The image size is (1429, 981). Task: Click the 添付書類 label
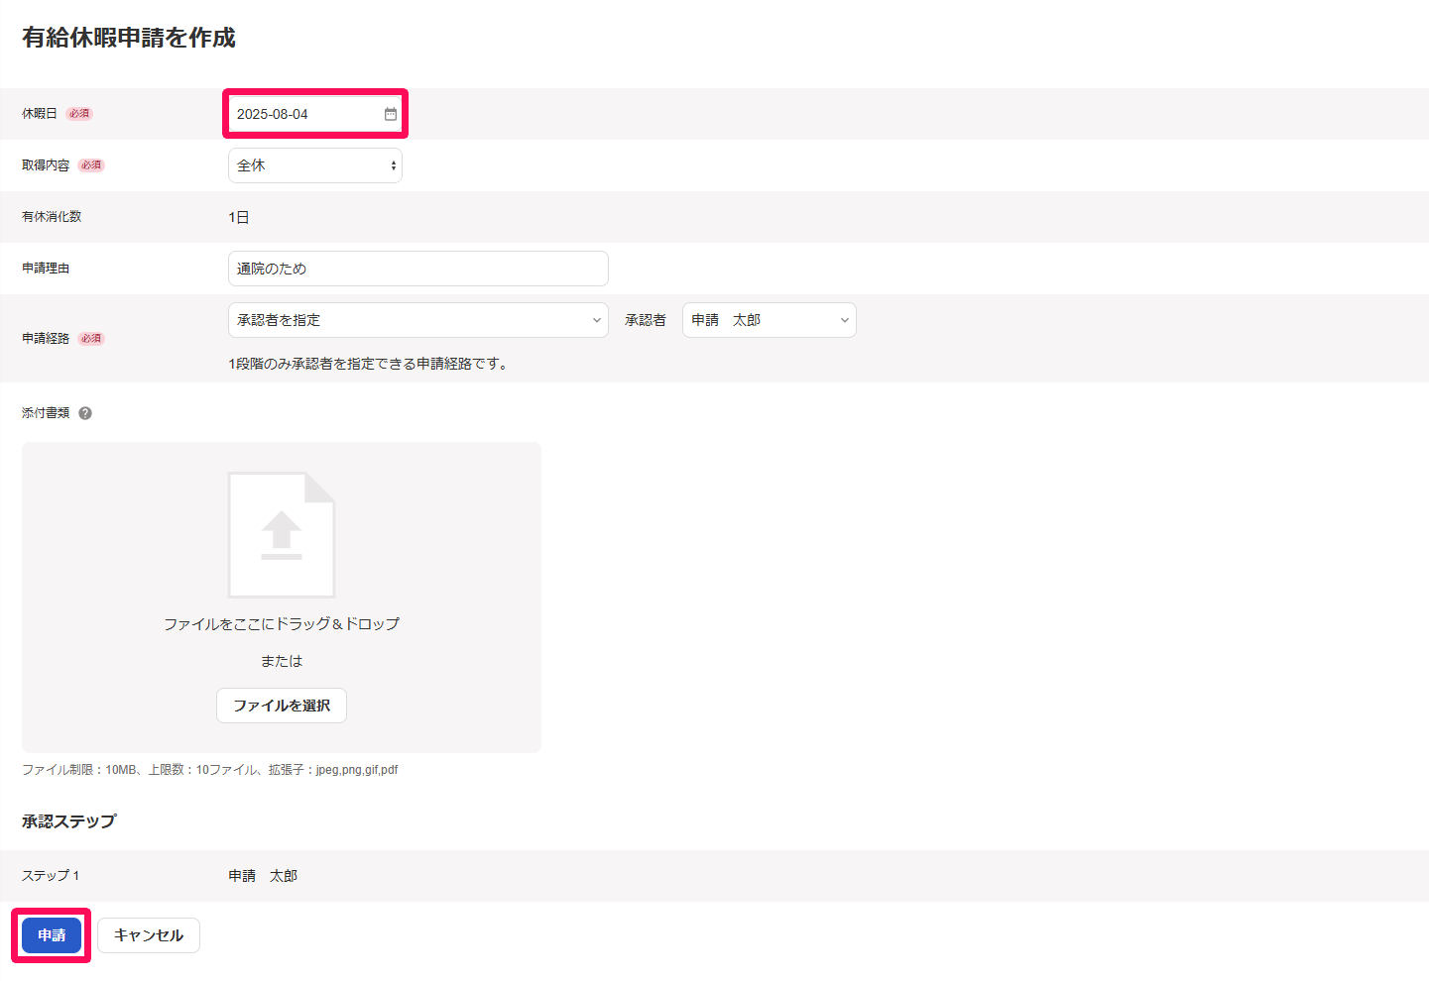46,413
